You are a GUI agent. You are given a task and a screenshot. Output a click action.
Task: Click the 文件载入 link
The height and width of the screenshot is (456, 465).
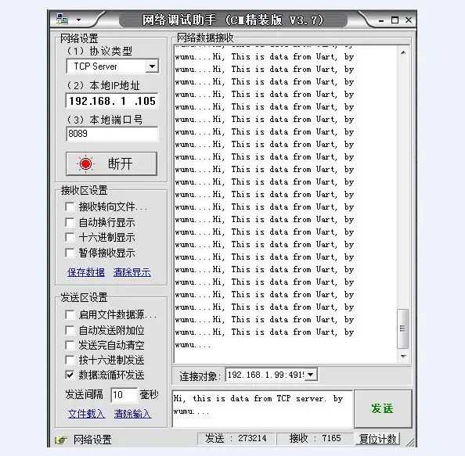click(86, 414)
